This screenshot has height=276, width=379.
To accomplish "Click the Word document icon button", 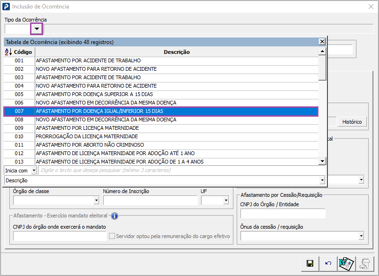I will [346, 264].
